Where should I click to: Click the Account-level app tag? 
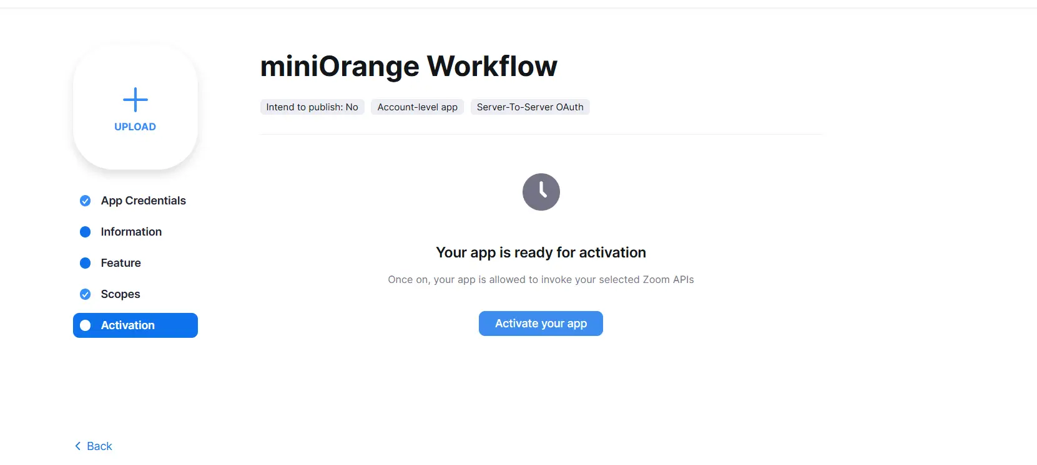coord(418,107)
